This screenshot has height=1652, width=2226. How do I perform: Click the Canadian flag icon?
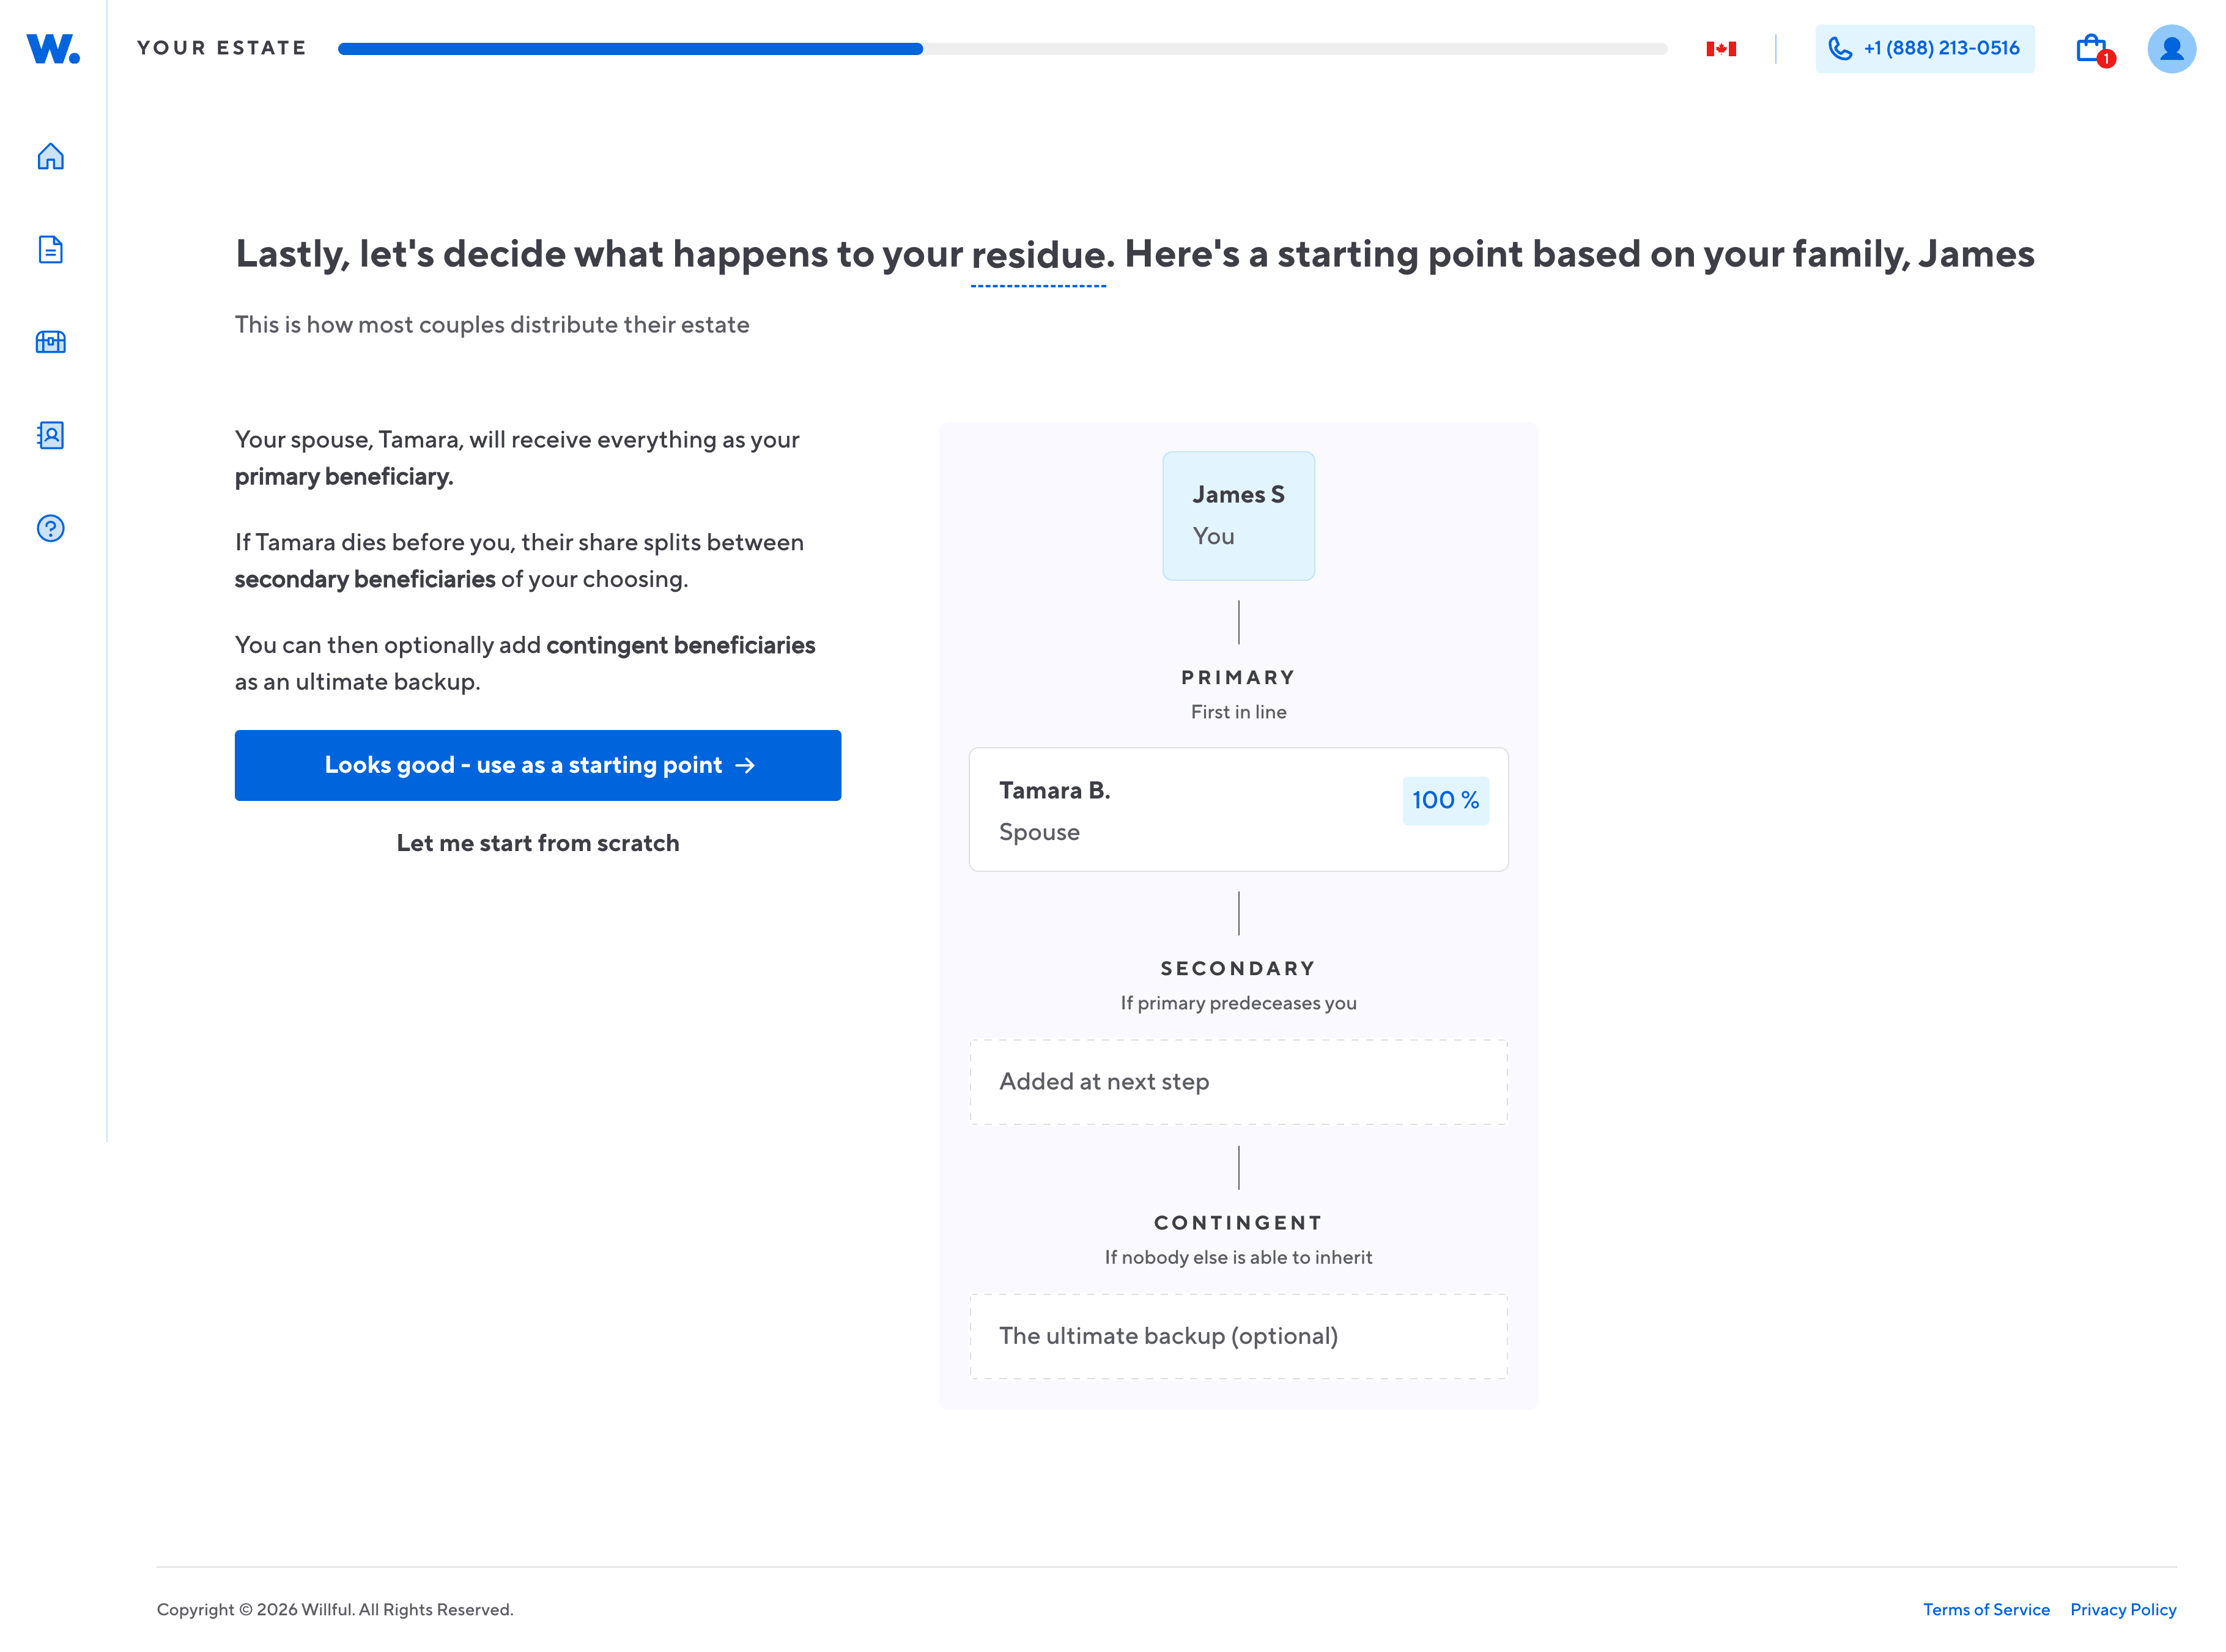pyautogui.click(x=1721, y=49)
